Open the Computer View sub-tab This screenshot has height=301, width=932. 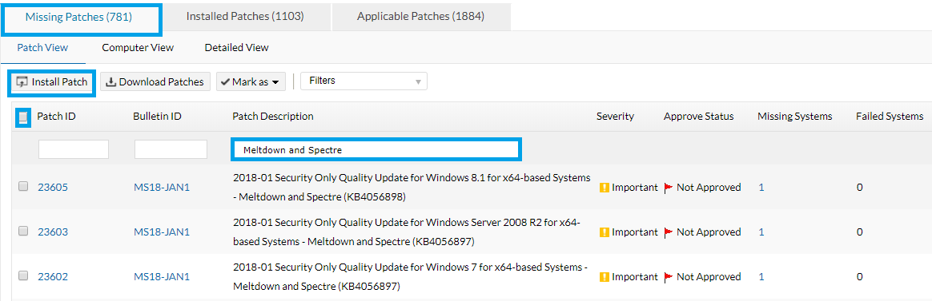138,47
